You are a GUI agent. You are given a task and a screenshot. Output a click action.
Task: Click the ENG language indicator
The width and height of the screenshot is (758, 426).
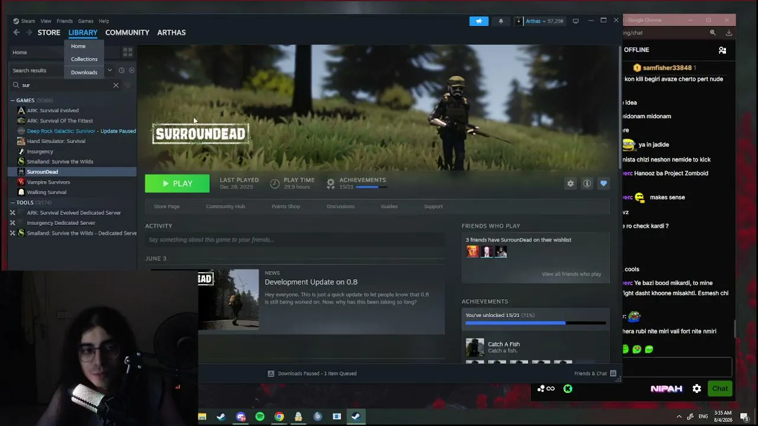[704, 417]
